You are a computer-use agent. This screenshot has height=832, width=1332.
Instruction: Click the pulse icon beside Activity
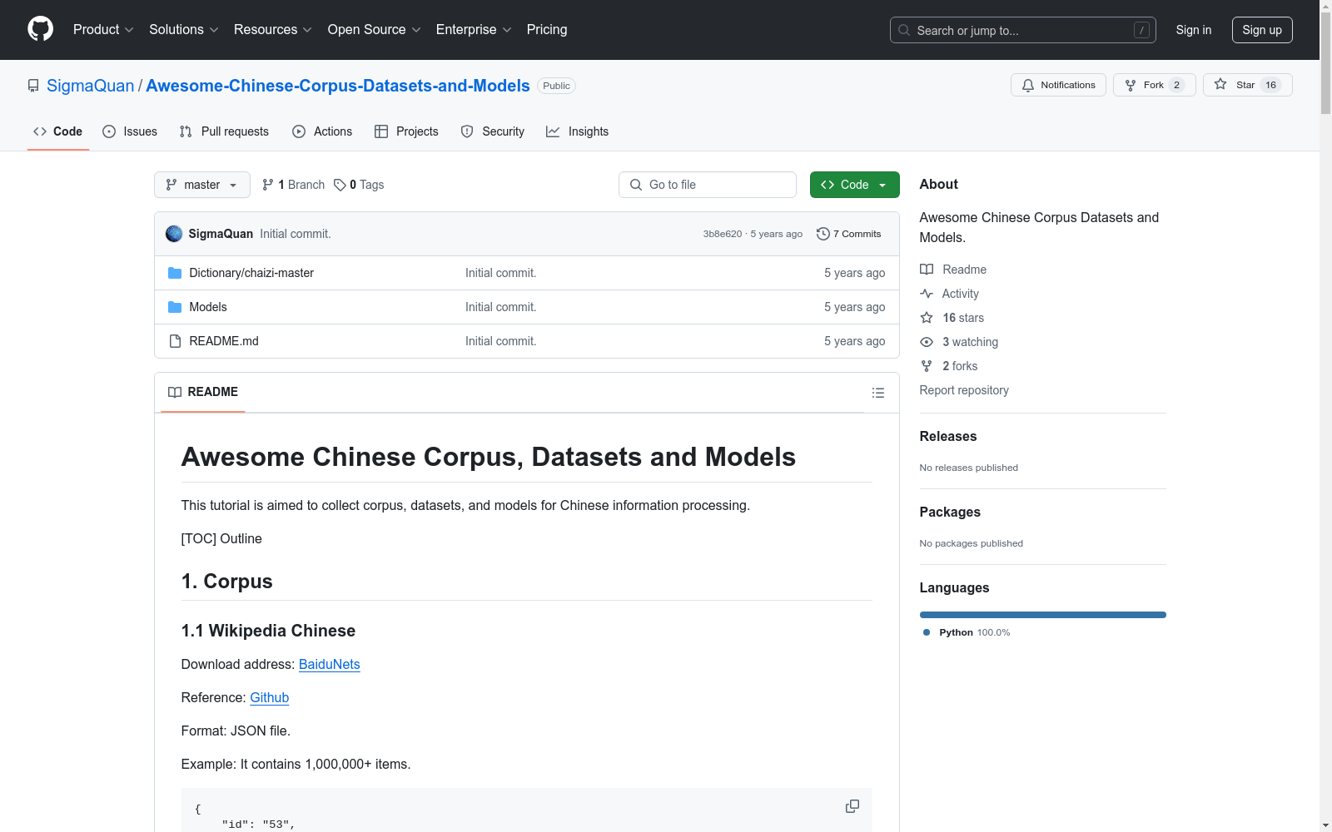(x=927, y=294)
